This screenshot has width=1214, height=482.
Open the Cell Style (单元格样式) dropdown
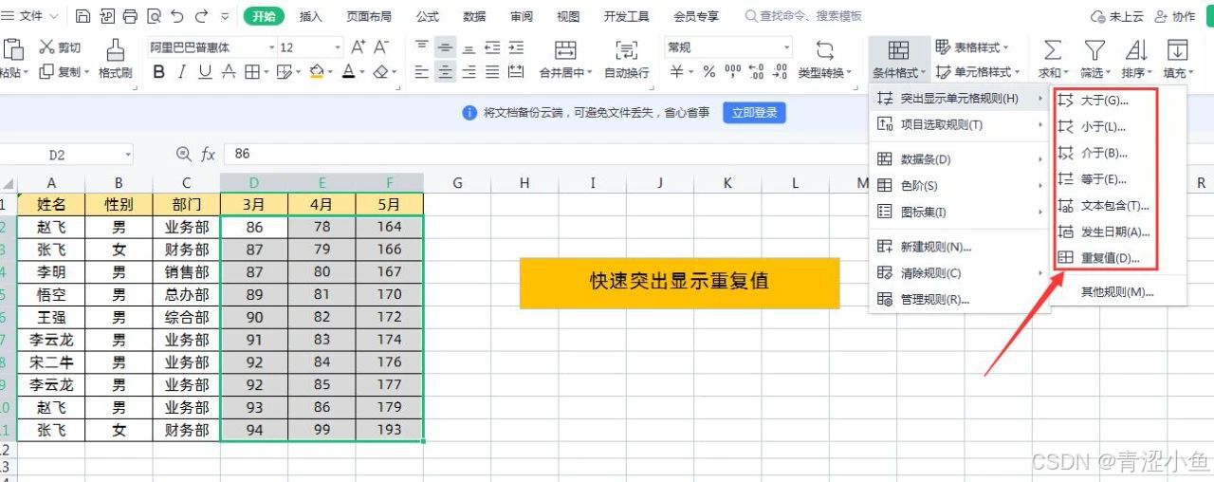[978, 72]
